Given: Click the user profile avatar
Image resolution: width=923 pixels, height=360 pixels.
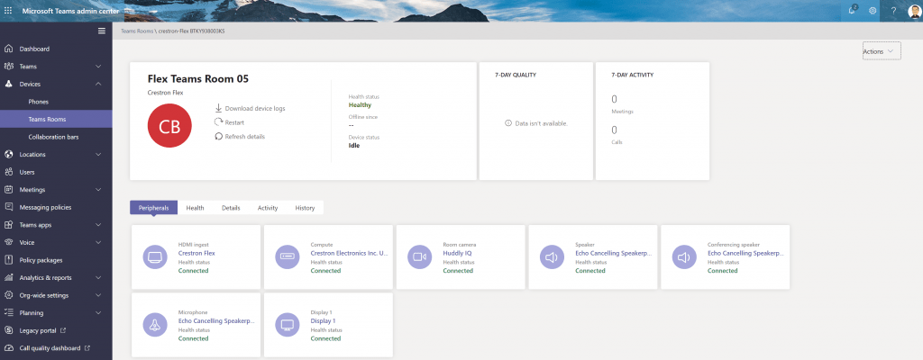Looking at the screenshot, I should pos(913,10).
